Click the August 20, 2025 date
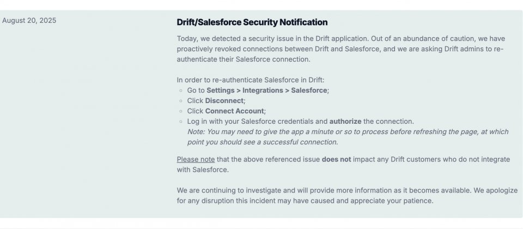The height and width of the screenshot is (229, 523). (x=29, y=21)
